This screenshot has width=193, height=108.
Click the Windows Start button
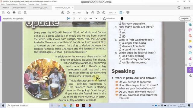point(3,105)
